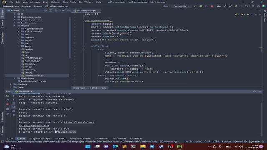This screenshot has width=267, height=150.
Task: Select myLittleApp.py in the project tree
Action: click(x=33, y=58)
